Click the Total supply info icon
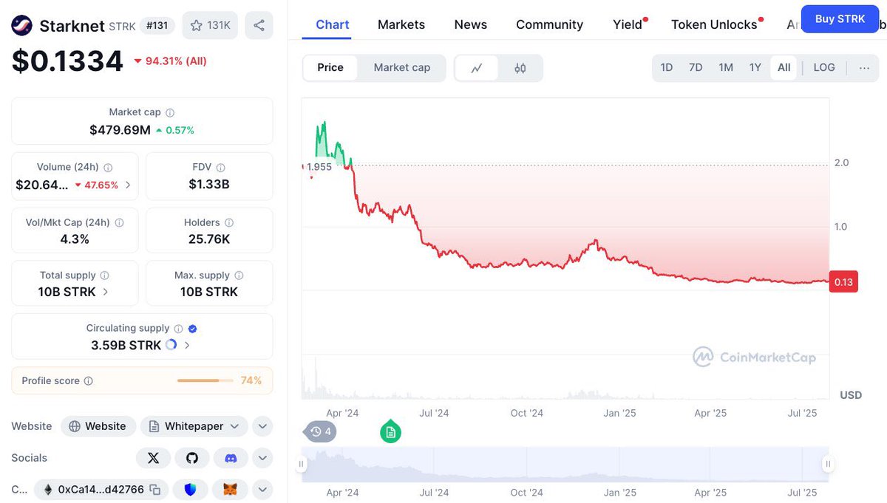Viewport: 887px width, 503px height. [x=104, y=276]
